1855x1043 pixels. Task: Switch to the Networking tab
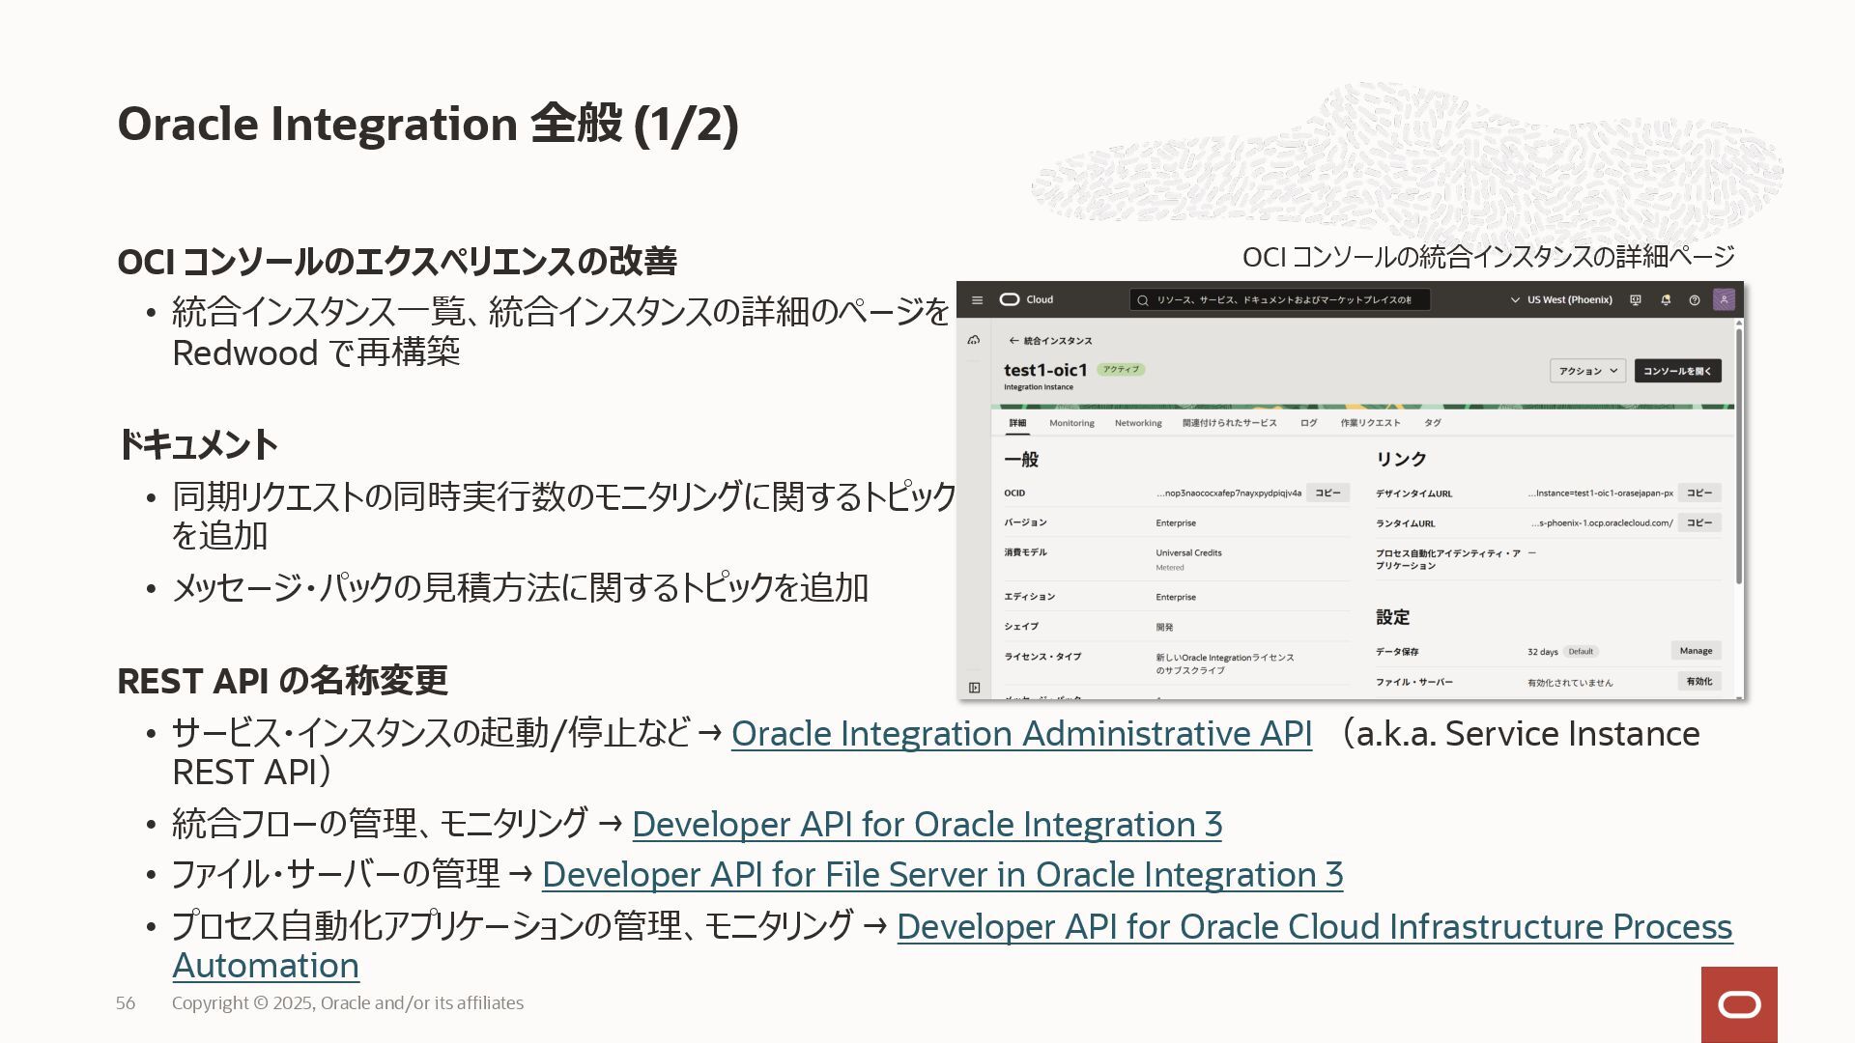tap(1138, 423)
